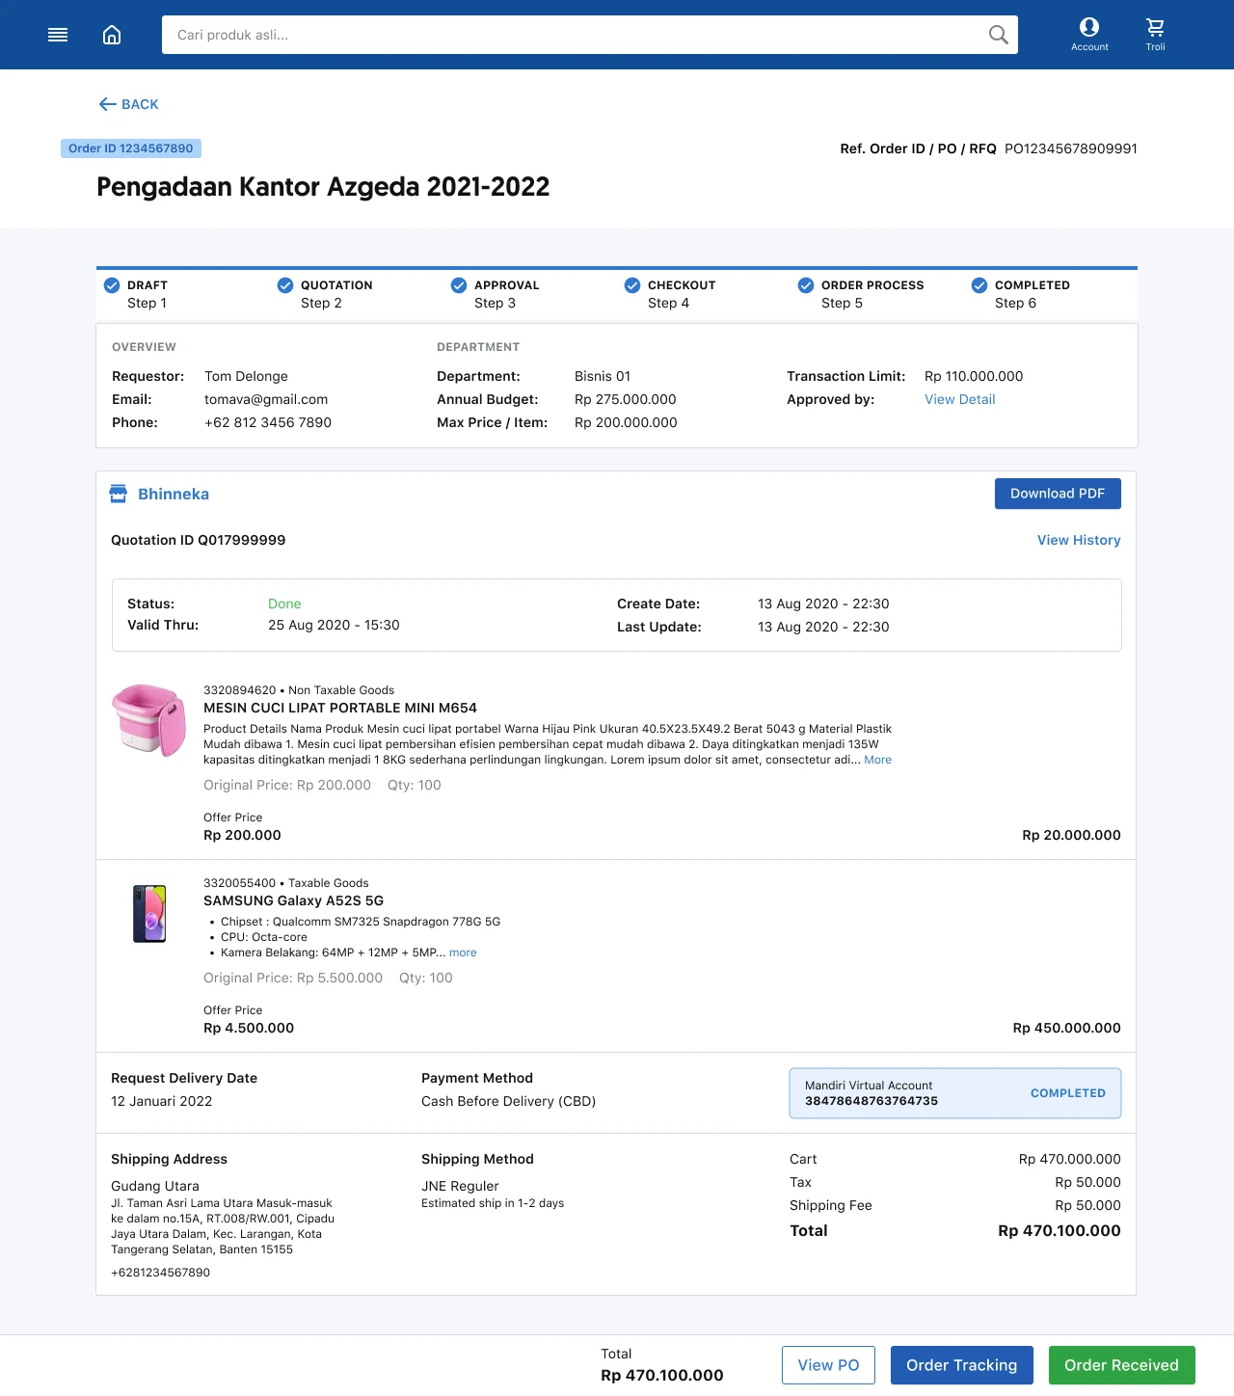Open the hamburger menu icon
Screen dimensions: 1234x1396
(x=58, y=35)
